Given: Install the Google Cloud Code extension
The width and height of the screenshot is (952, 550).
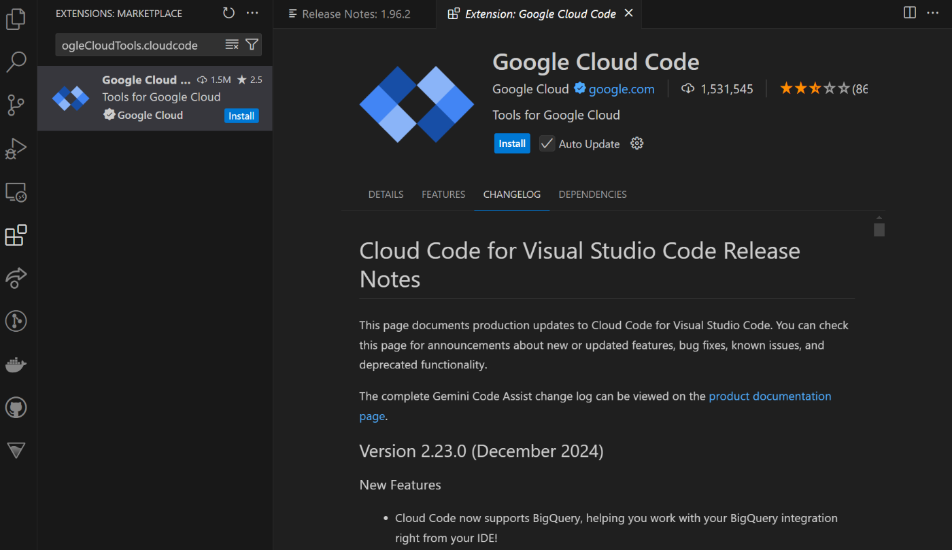Looking at the screenshot, I should 512,143.
